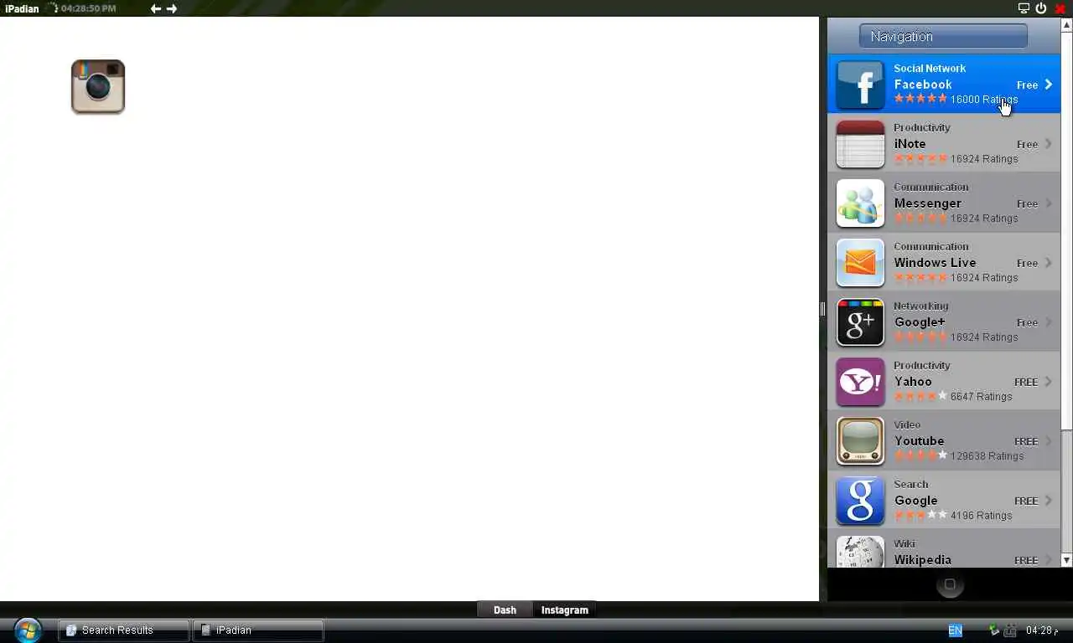Open iPadian taskbar window button
The width and height of the screenshot is (1073, 643).
tap(258, 630)
